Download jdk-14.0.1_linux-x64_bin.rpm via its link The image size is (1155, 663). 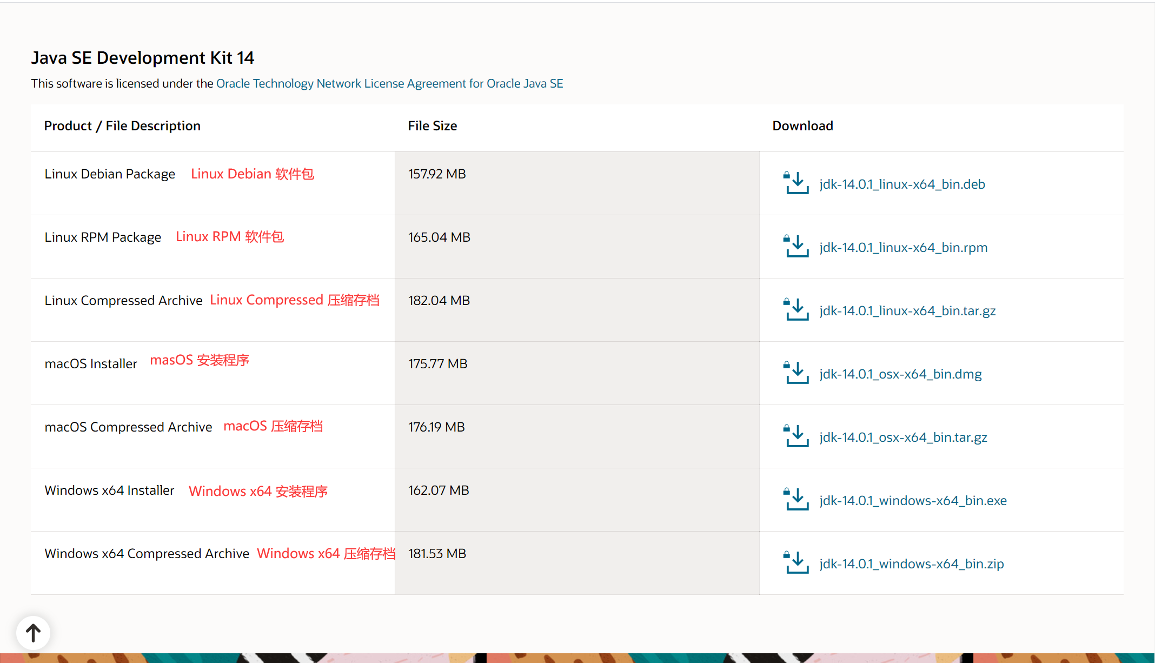[903, 247]
